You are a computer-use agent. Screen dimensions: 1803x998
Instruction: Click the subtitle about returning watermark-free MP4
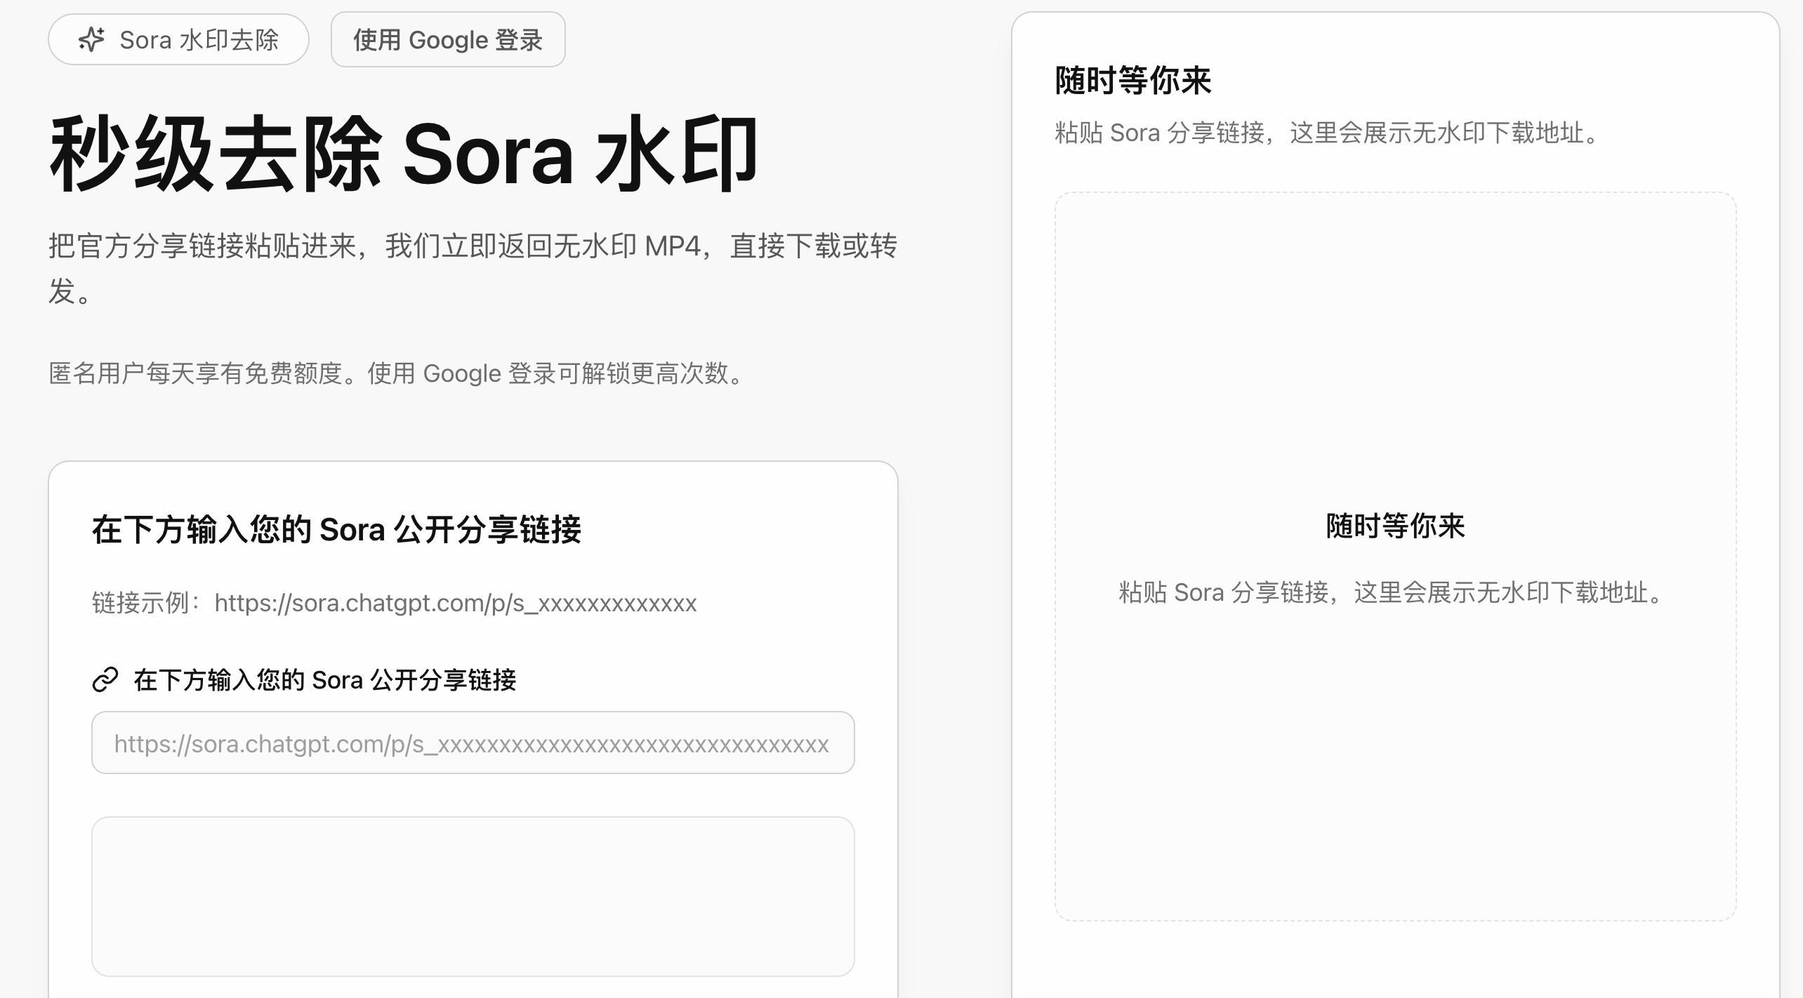(473, 246)
